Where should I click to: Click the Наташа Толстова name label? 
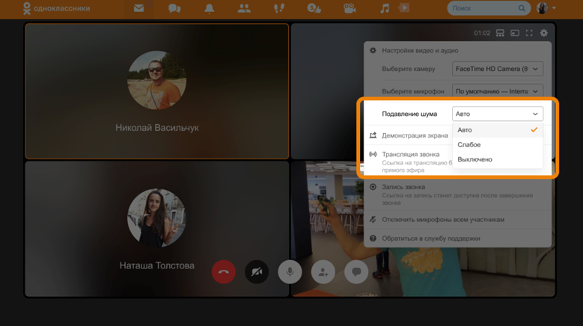click(157, 265)
